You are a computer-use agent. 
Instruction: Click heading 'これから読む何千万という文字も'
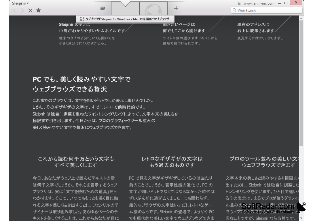[76, 159]
